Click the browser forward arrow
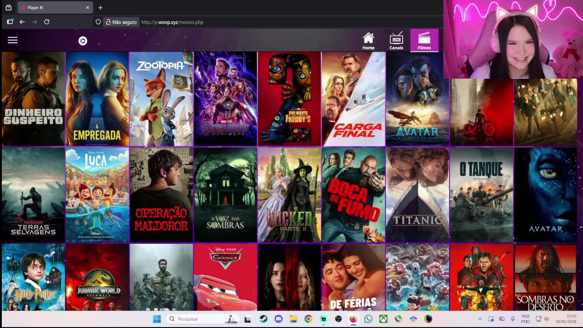 [x=34, y=22]
